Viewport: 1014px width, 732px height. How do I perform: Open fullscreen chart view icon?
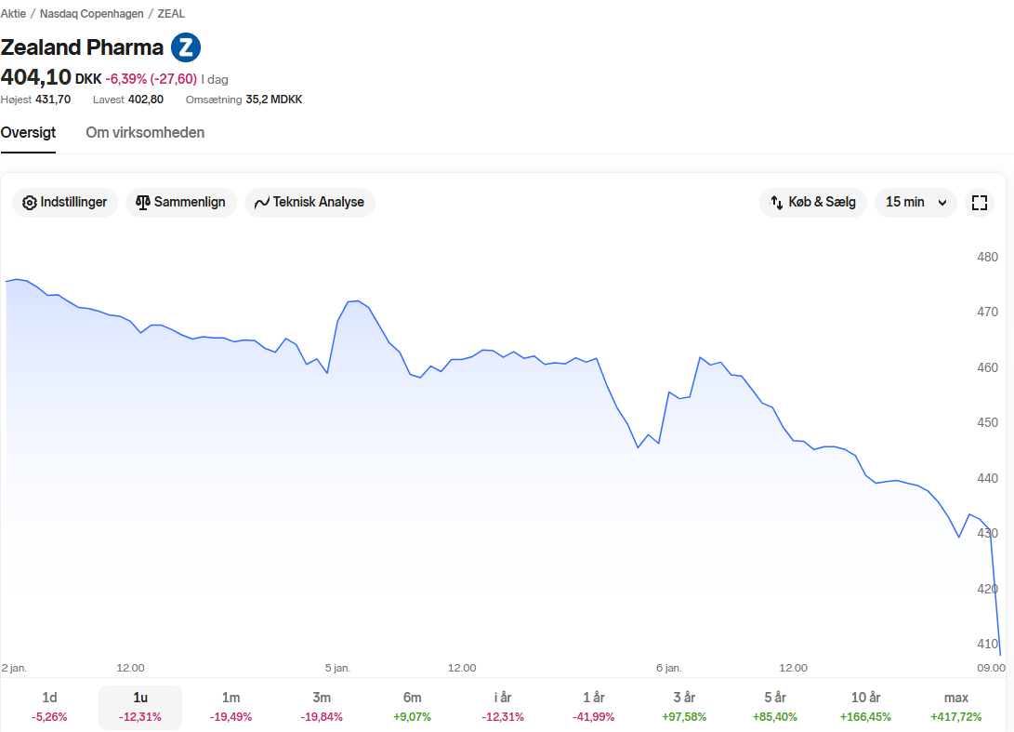coord(979,203)
